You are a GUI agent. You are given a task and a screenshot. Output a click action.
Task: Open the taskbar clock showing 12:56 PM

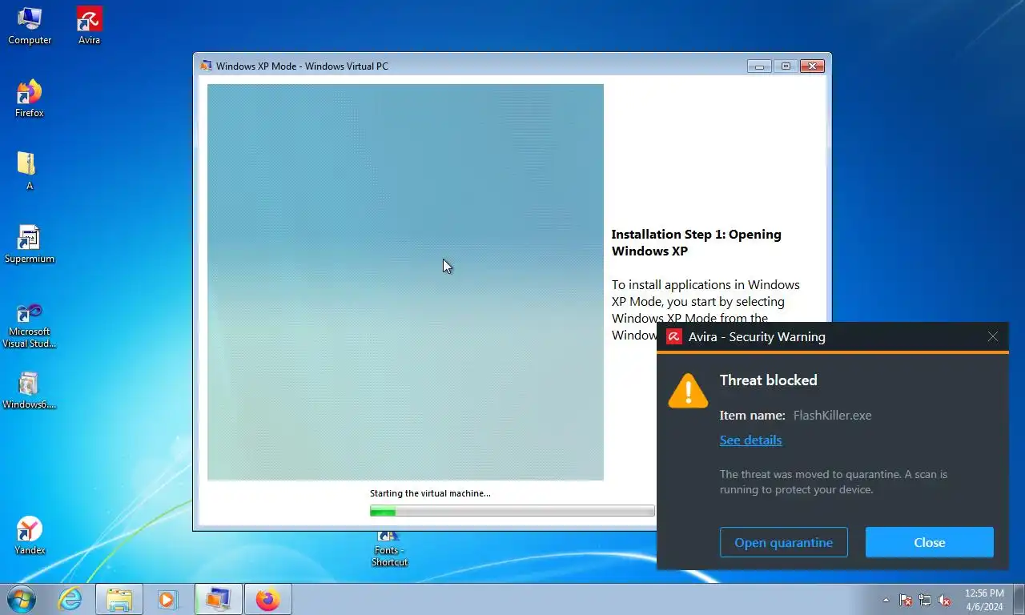pyautogui.click(x=984, y=600)
